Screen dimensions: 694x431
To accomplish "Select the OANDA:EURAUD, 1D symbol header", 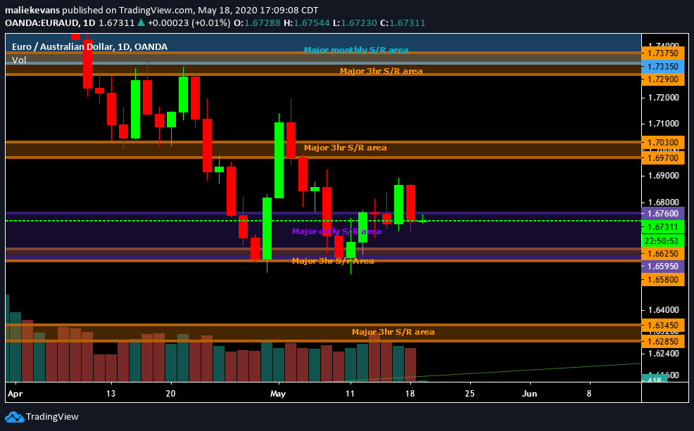I will pos(50,22).
